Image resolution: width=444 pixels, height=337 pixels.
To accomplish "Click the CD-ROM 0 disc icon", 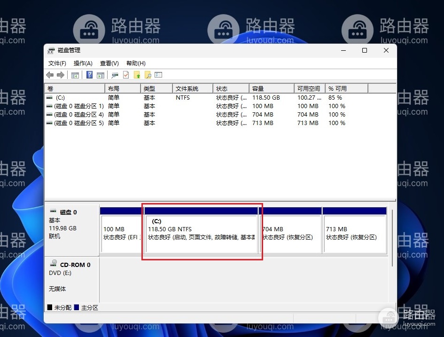I will (x=54, y=263).
